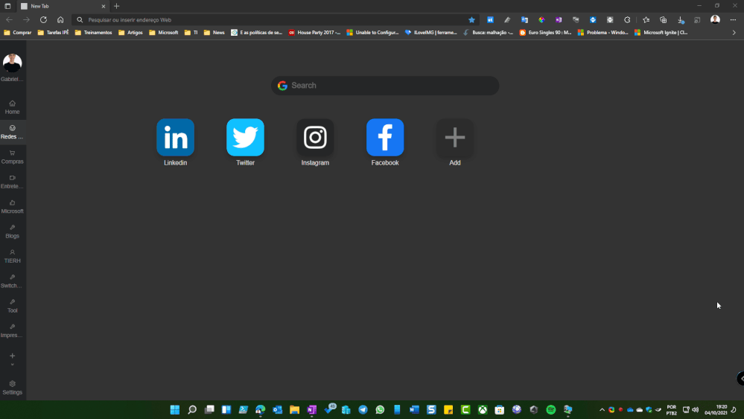Open the Facebook shortcut tile
This screenshot has width=744, height=419.
385,138
